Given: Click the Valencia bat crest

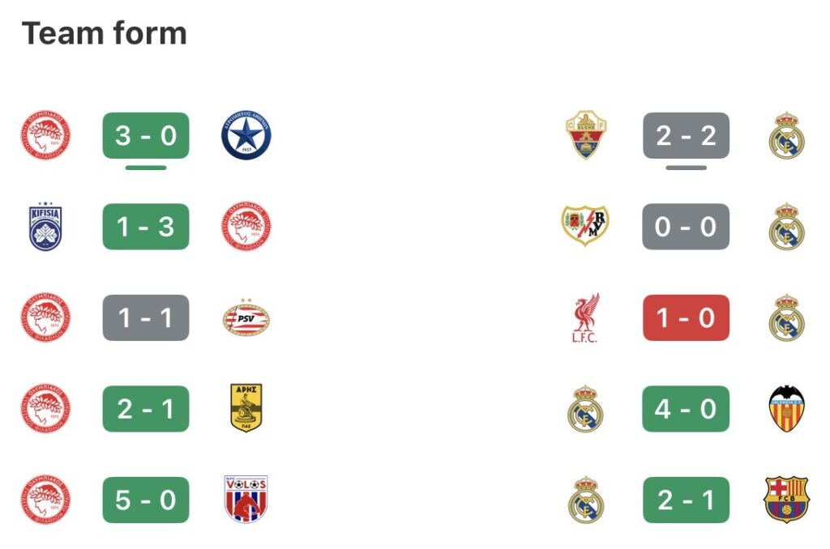Looking at the screenshot, I should click(786, 409).
